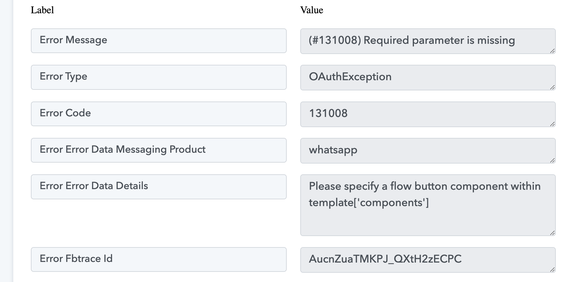The image size is (574, 282).
Task: Click the OAuthException value textarea
Action: (428, 77)
